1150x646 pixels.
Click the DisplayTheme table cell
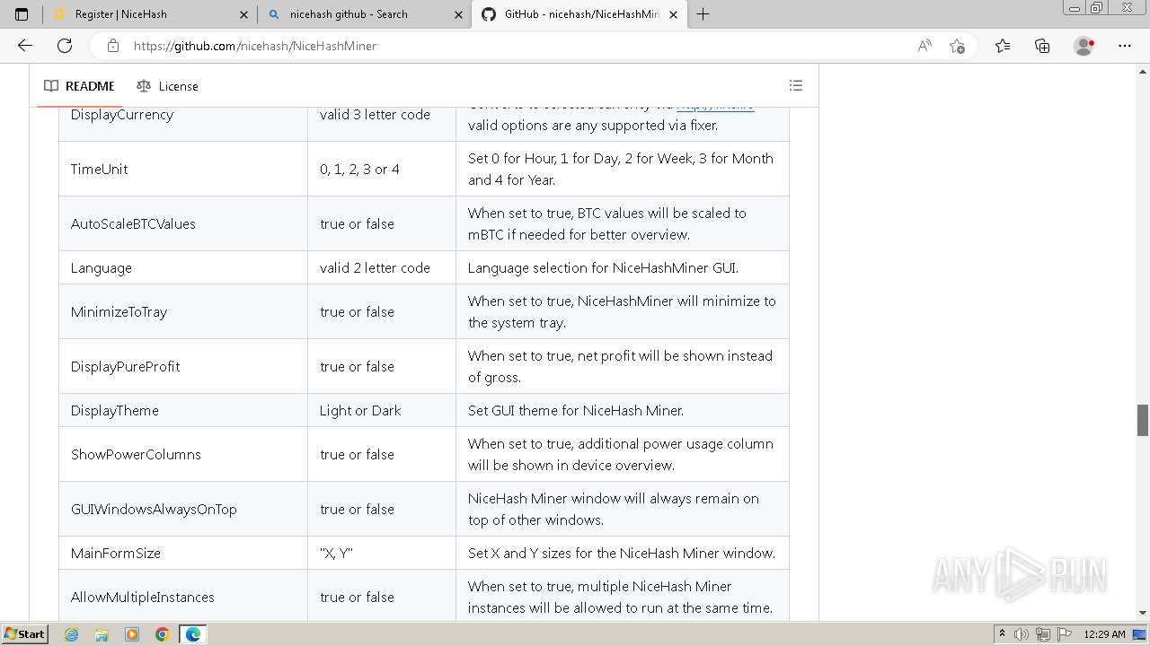pyautogui.click(x=183, y=410)
